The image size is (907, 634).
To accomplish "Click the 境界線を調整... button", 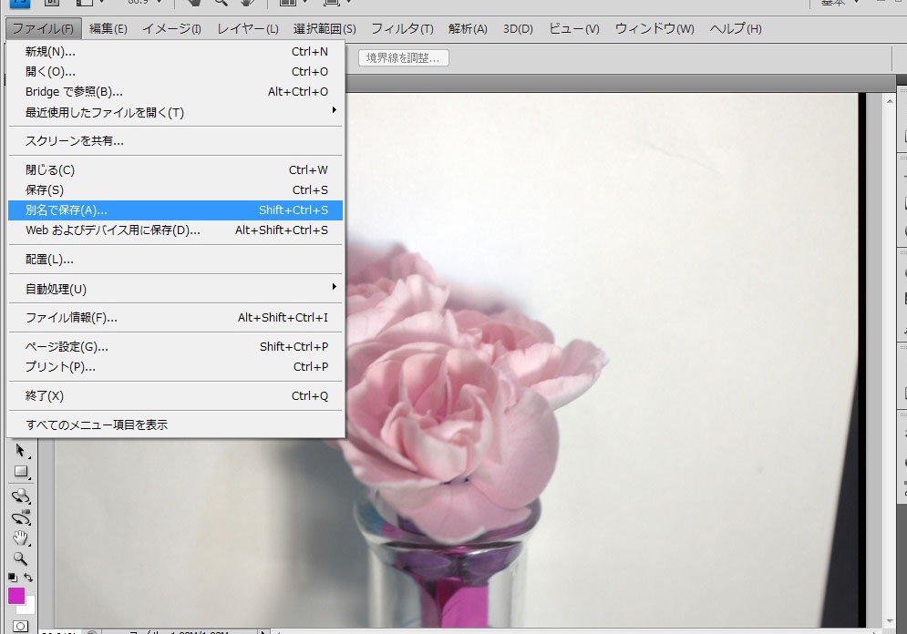I will coord(403,58).
